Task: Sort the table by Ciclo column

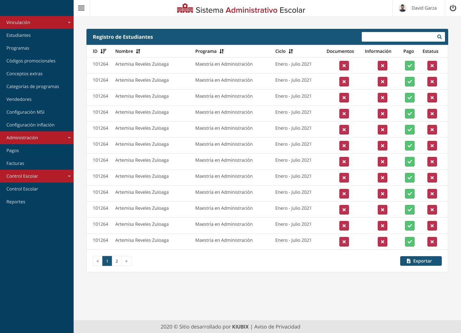Action: [291, 51]
